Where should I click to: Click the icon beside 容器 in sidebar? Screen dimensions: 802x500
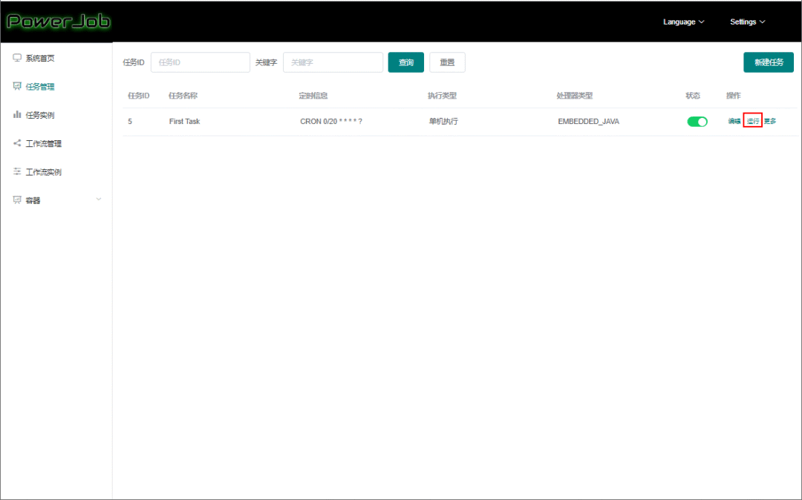[x=17, y=200]
